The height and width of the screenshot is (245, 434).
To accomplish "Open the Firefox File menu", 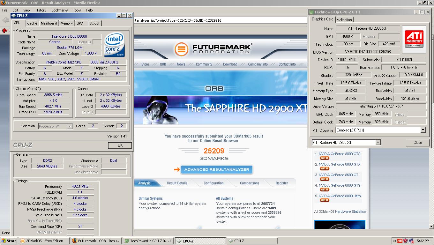I will coord(5,10).
